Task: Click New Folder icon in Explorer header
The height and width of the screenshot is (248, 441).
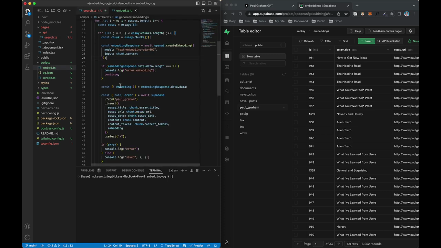Action: (53, 10)
